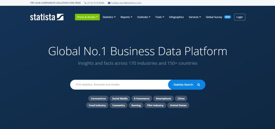Expand the Statistics menu
This screenshot has width=275, height=129.
click(x=109, y=17)
